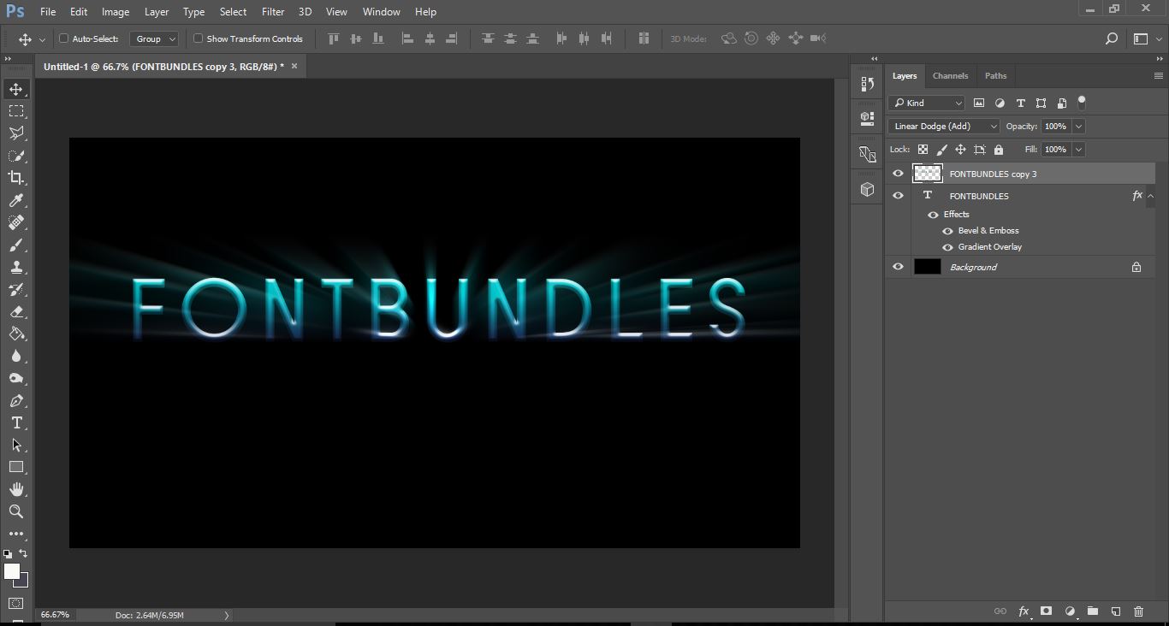Open the Auto-Select Group dropdown

pos(154,38)
